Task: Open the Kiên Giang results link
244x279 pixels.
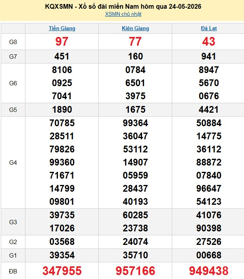Action: click(135, 28)
